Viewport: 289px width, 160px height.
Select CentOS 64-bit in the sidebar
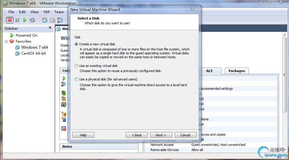[33, 53]
